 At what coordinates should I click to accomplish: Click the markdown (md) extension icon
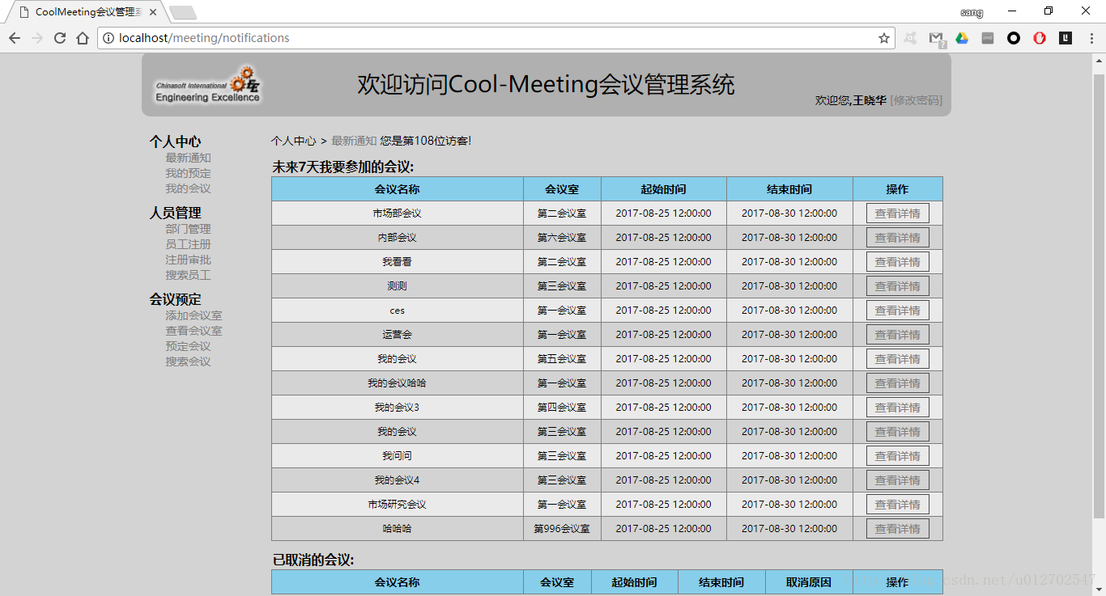coord(988,38)
